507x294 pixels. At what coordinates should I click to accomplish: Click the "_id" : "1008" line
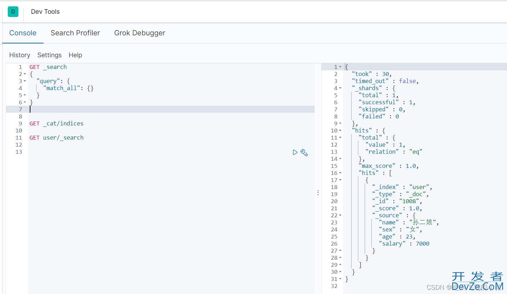coord(397,201)
